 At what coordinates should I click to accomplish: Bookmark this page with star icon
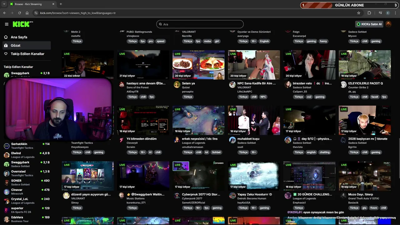coord(359,13)
